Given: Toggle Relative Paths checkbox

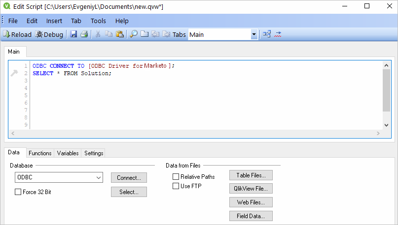Looking at the screenshot, I should (176, 176).
